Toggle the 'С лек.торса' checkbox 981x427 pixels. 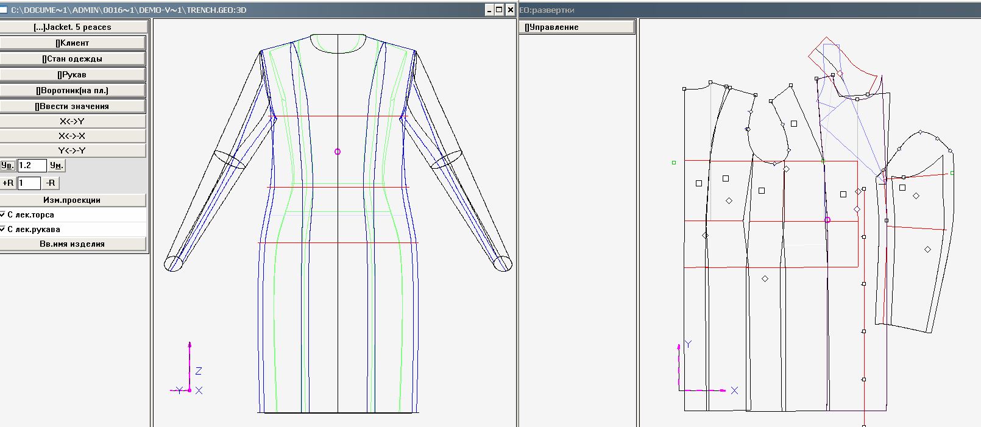point(3,214)
